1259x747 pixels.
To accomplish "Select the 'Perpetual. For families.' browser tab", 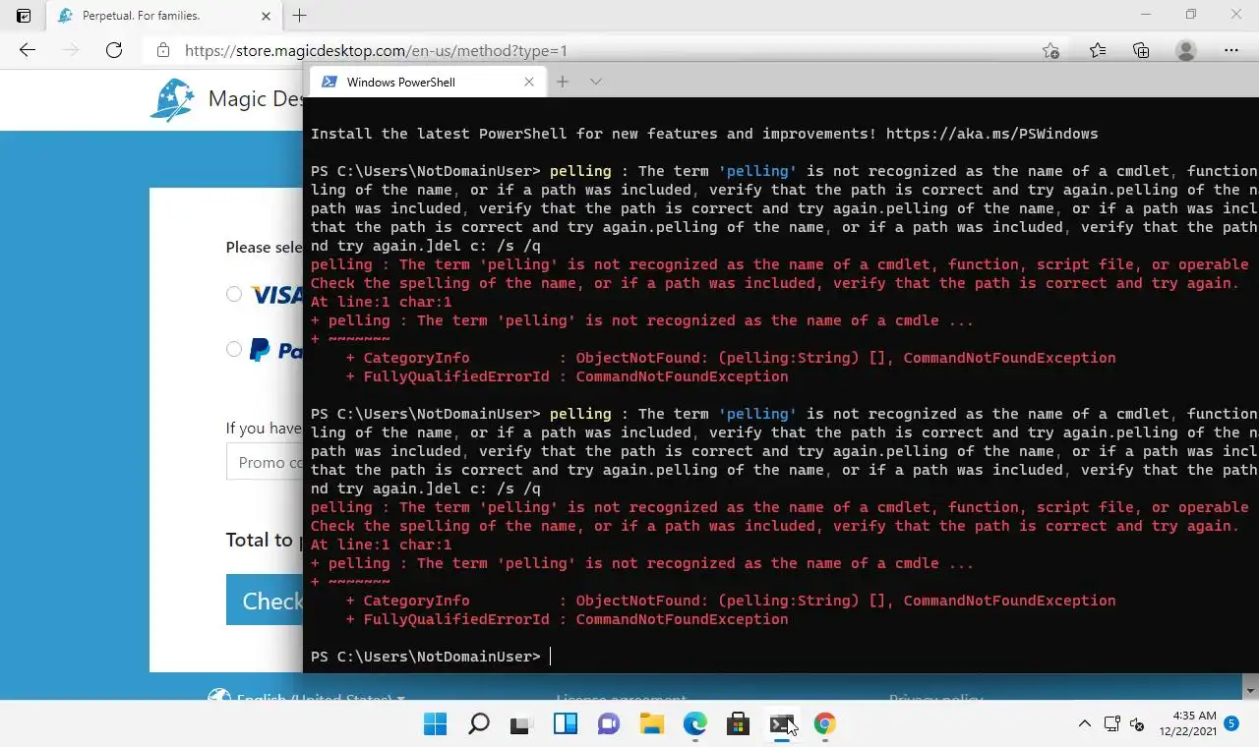I will [163, 16].
